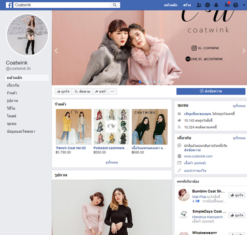
Task: Click the ส่งข้อความ send message button
Action: tap(211, 91)
